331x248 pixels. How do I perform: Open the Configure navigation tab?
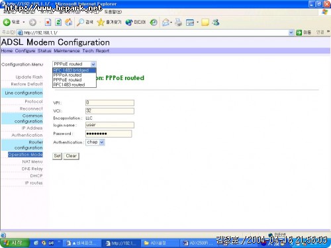point(25,51)
